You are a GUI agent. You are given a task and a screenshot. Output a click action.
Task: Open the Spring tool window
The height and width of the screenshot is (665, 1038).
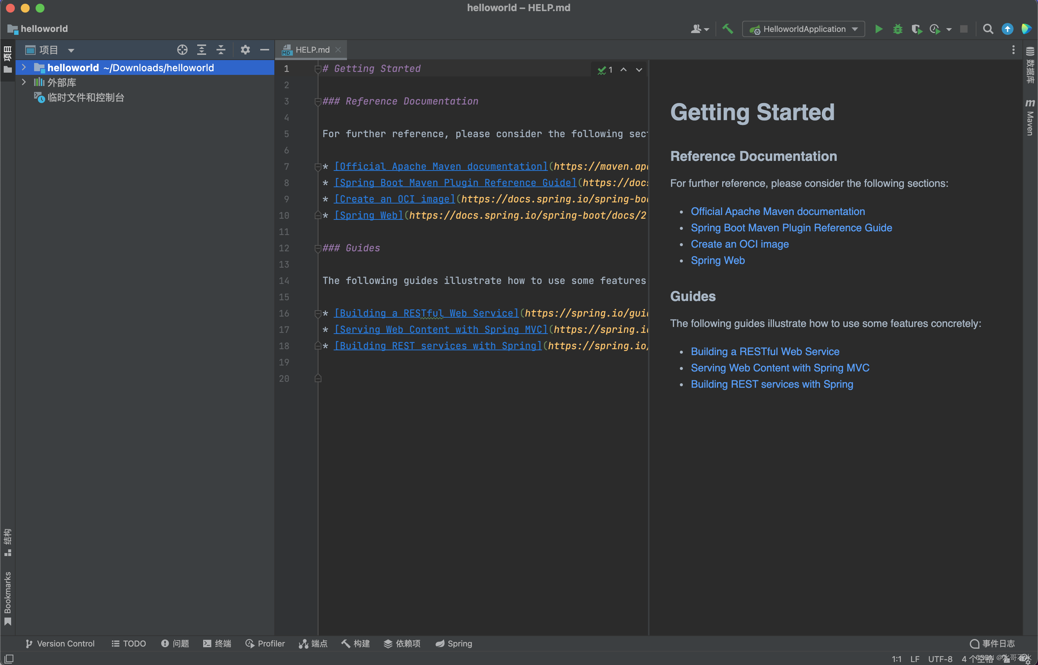coord(454,644)
